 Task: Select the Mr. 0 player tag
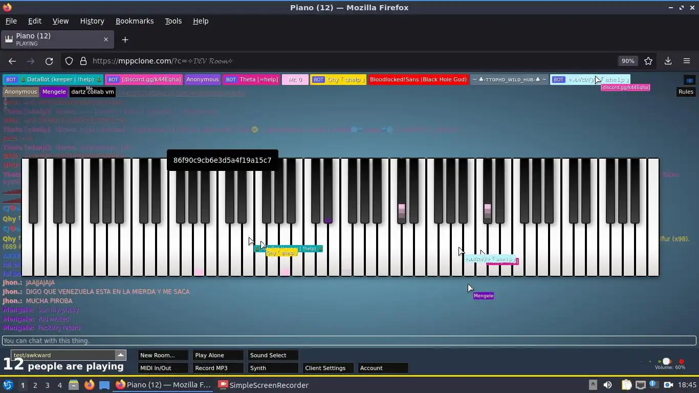click(295, 79)
